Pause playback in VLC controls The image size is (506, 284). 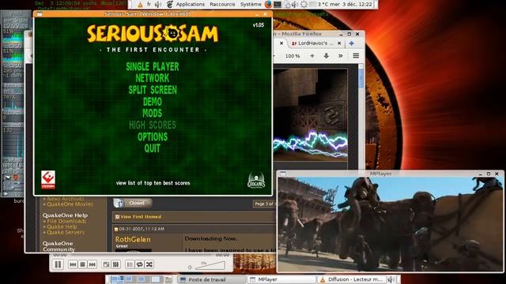(x=58, y=264)
